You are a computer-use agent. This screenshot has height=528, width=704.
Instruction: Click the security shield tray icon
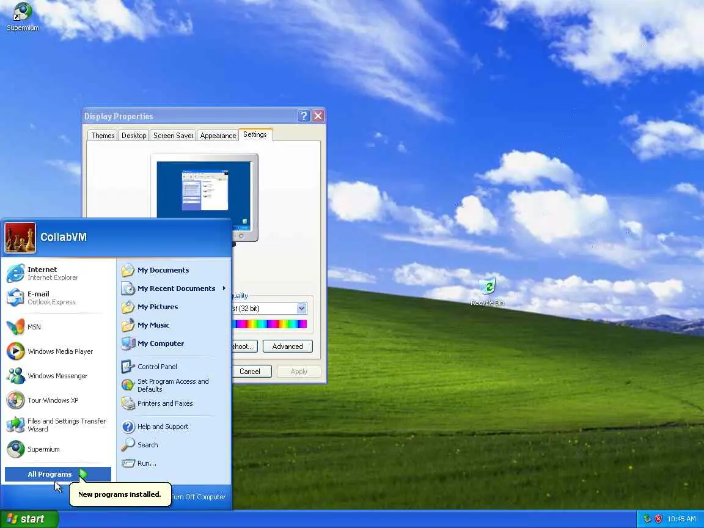click(658, 519)
